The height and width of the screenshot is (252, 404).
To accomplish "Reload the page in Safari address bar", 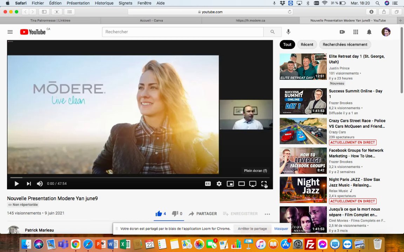I will click(290, 12).
